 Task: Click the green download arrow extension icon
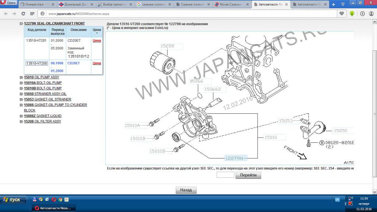pos(352,14)
